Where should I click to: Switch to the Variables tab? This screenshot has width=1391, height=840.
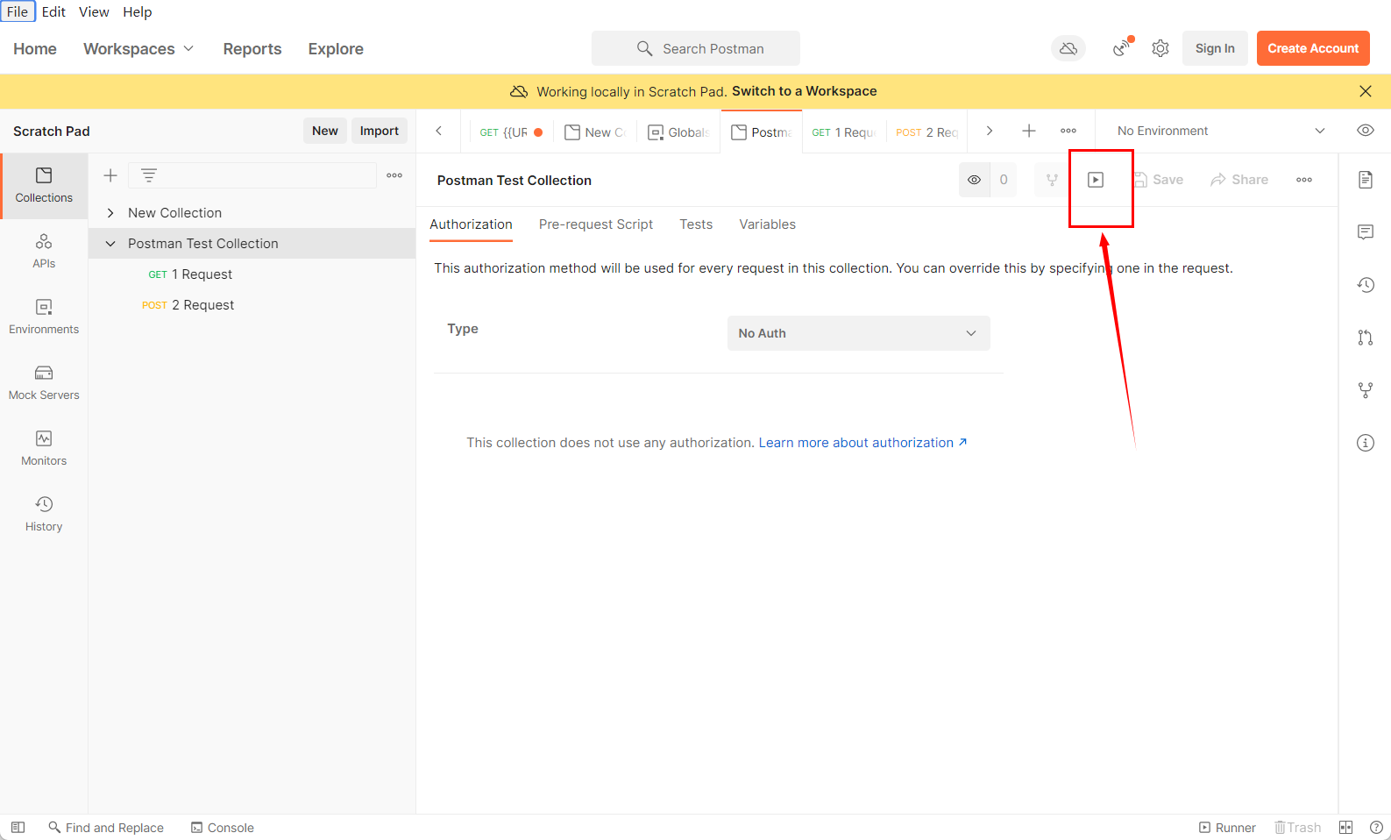[x=768, y=224]
